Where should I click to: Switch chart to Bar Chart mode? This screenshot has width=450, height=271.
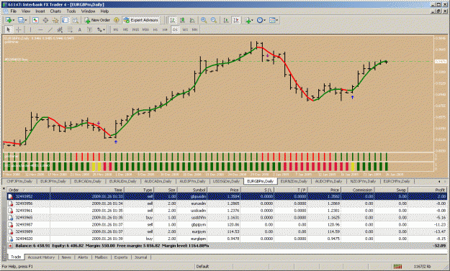pyautogui.click(x=173, y=20)
